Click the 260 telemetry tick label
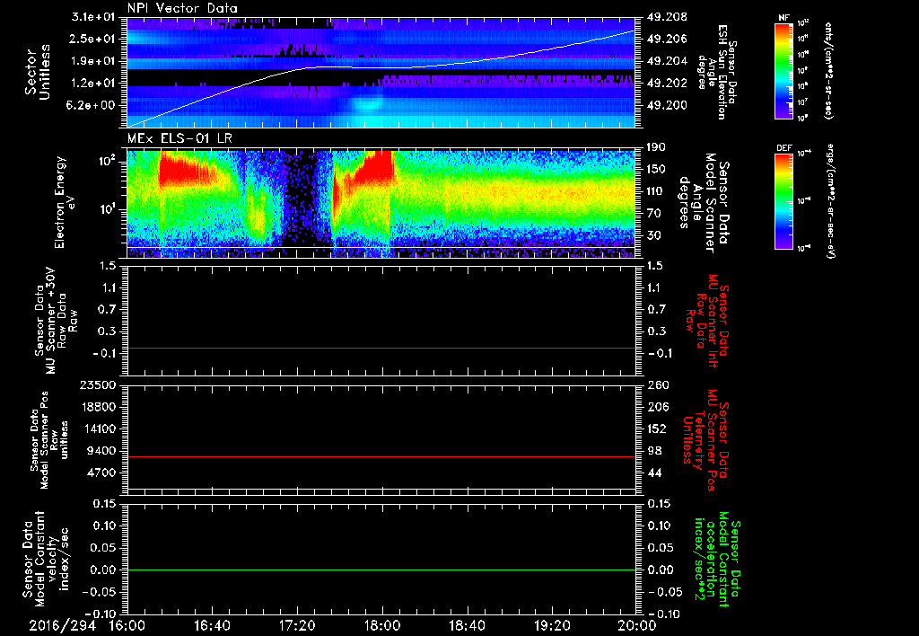Viewport: 919px width, 636px height. [657, 385]
